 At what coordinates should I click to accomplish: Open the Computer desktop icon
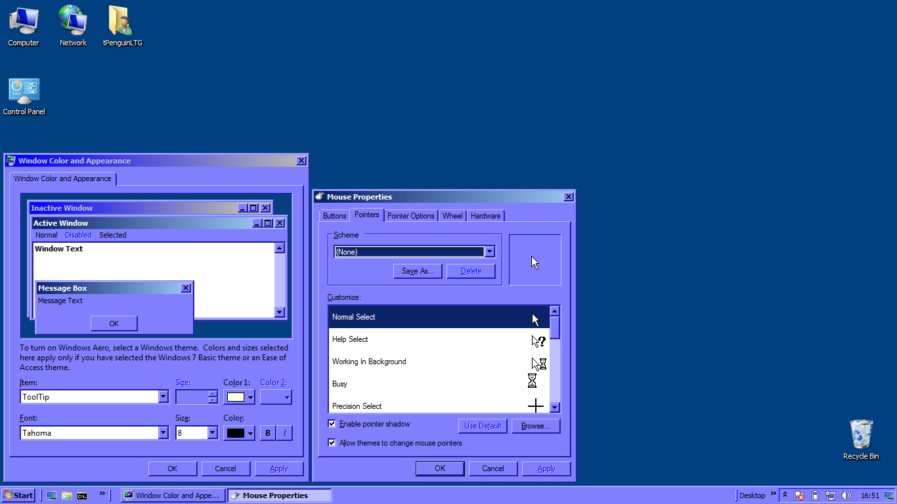pyautogui.click(x=24, y=26)
